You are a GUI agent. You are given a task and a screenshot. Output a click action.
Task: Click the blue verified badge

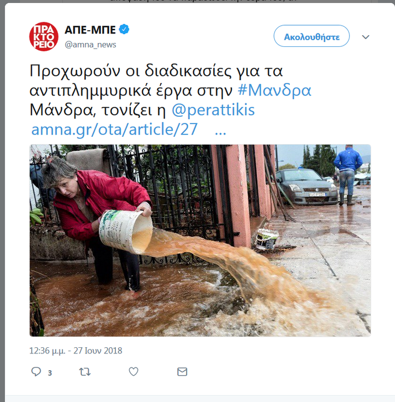point(124,29)
